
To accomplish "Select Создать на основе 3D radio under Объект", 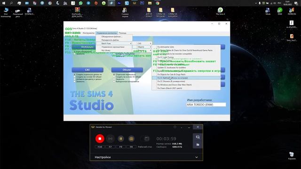I will 114,77.
